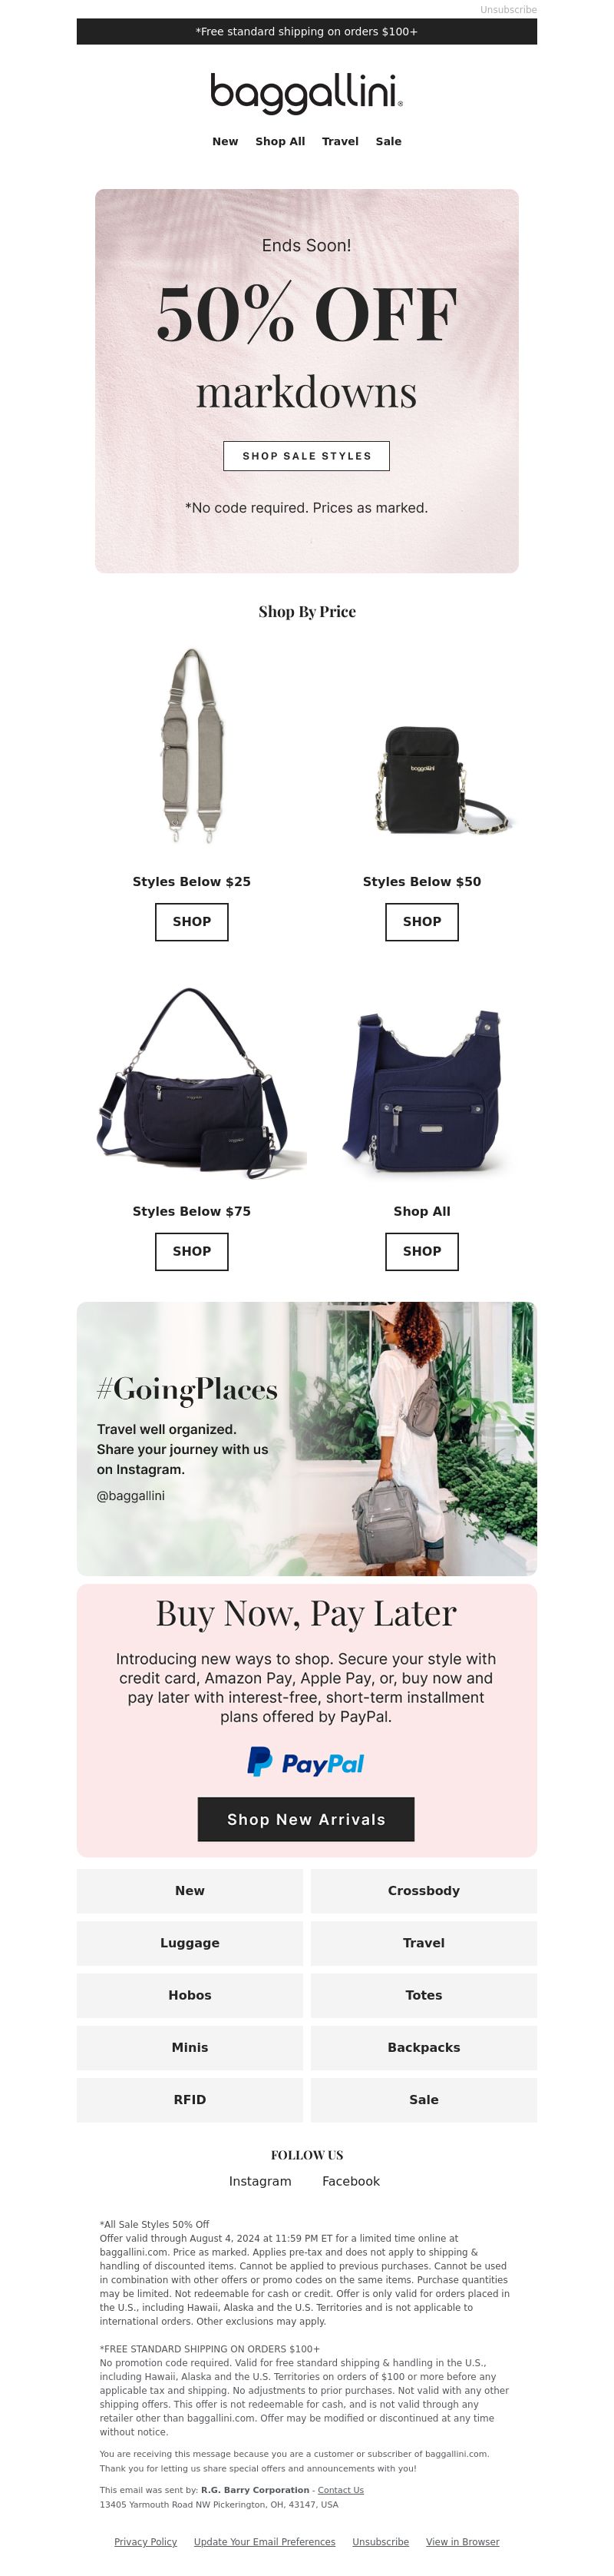Image resolution: width=614 pixels, height=2576 pixels.
Task: Click the PayPal logo
Action: 306,1761
